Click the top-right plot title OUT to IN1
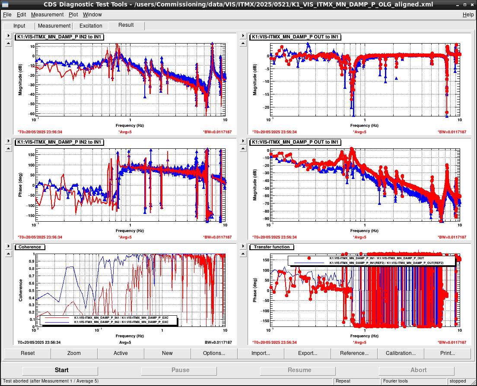This screenshot has width=477, height=386. (295, 37)
